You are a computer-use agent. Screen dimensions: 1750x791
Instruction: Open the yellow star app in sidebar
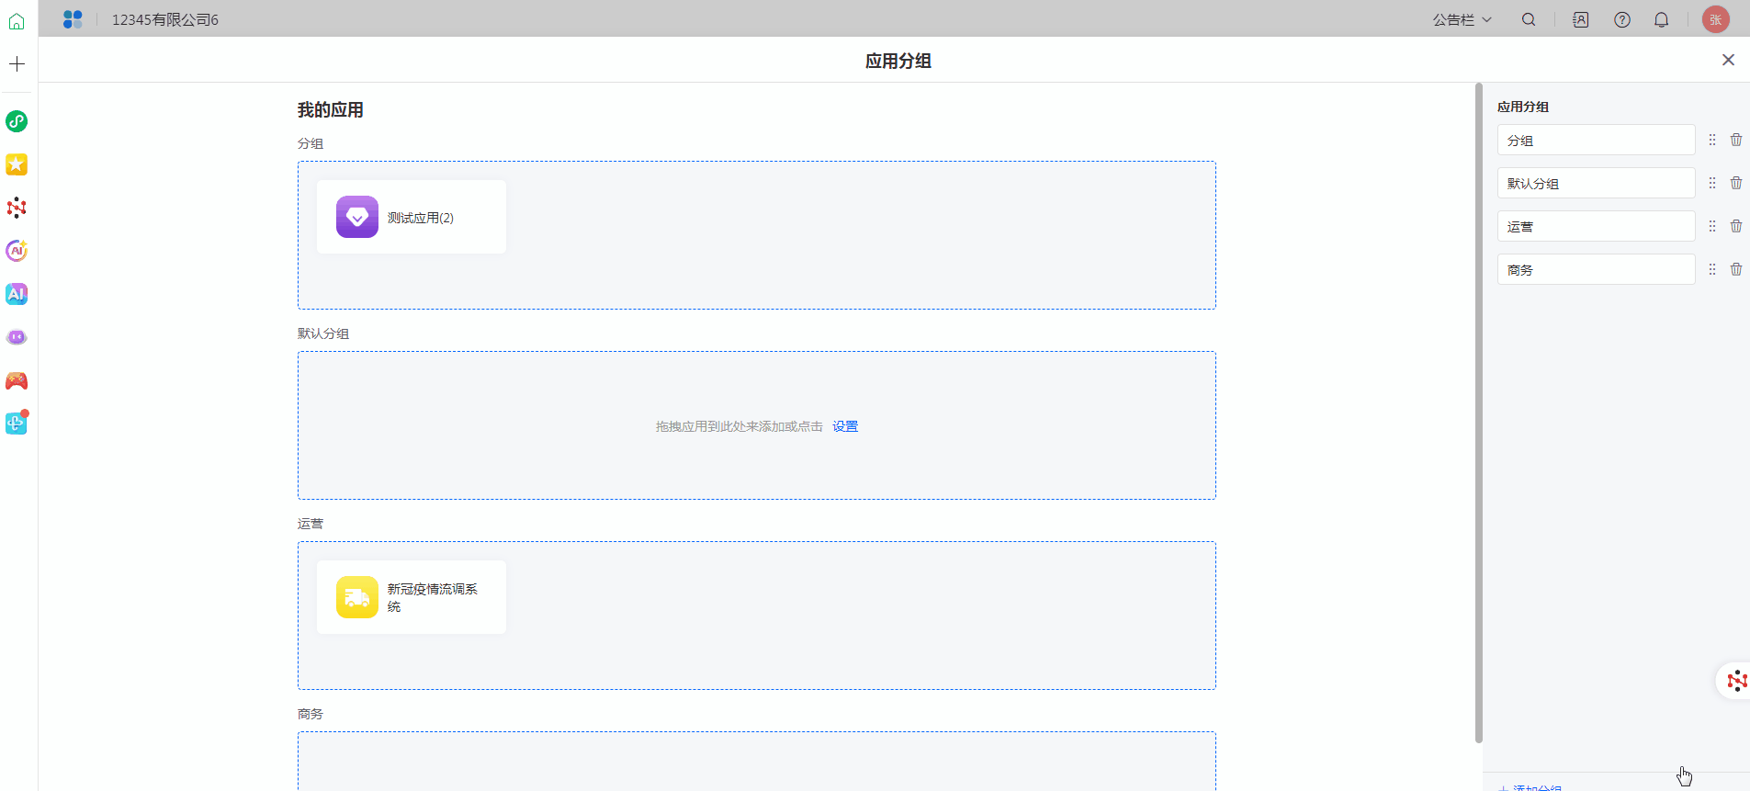coord(17,164)
